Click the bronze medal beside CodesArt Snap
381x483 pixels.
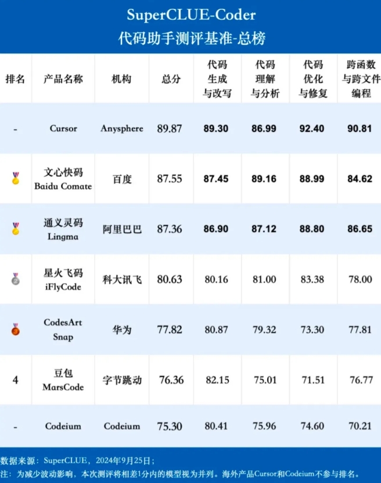click(x=16, y=330)
